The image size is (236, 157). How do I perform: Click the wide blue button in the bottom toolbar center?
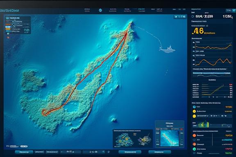(x=130, y=152)
